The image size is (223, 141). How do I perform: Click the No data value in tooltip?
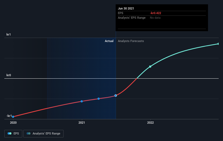[x=155, y=18]
